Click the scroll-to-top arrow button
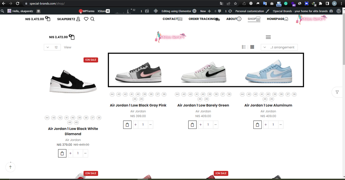Image resolution: width=345 pixels, height=180 pixels. [11, 167]
